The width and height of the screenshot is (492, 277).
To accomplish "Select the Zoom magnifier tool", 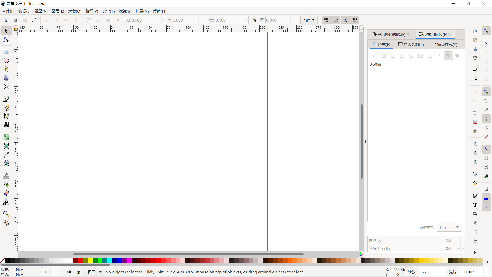I will [6, 214].
